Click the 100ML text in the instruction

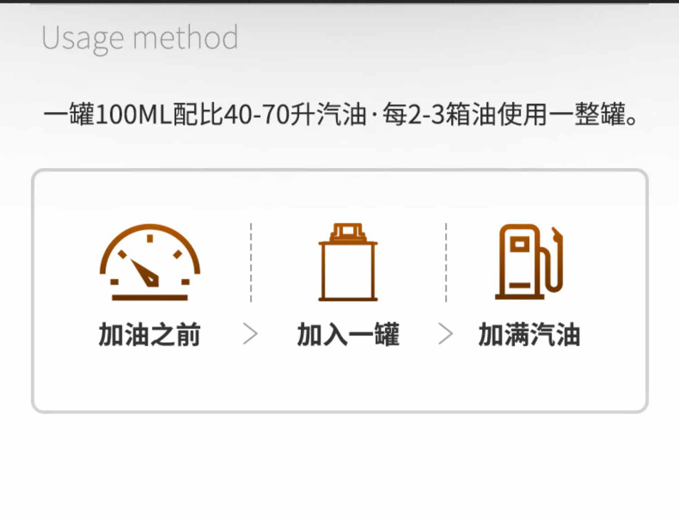tap(134, 114)
